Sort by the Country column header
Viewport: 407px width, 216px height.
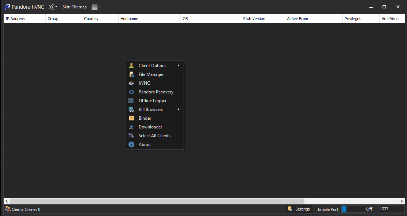tap(100, 19)
